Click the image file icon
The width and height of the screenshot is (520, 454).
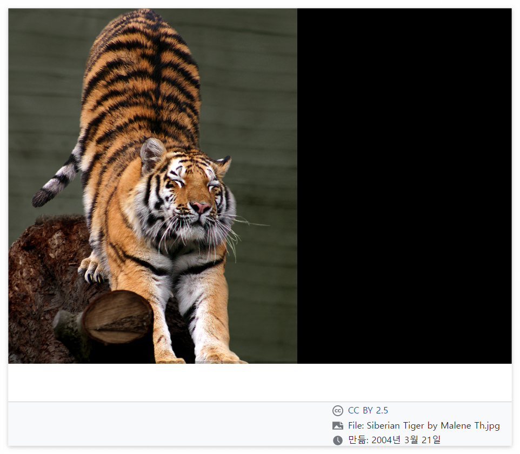[338, 425]
